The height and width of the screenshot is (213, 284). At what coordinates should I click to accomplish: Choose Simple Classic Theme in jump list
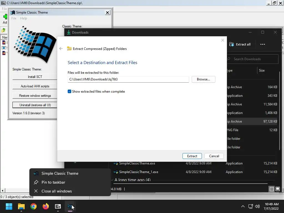70,173
